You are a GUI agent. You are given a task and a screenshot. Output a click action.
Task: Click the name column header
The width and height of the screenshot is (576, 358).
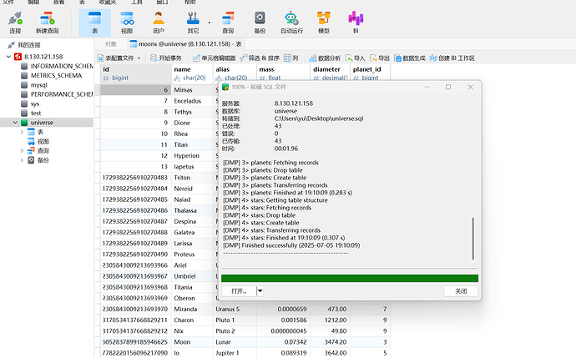tap(192, 73)
